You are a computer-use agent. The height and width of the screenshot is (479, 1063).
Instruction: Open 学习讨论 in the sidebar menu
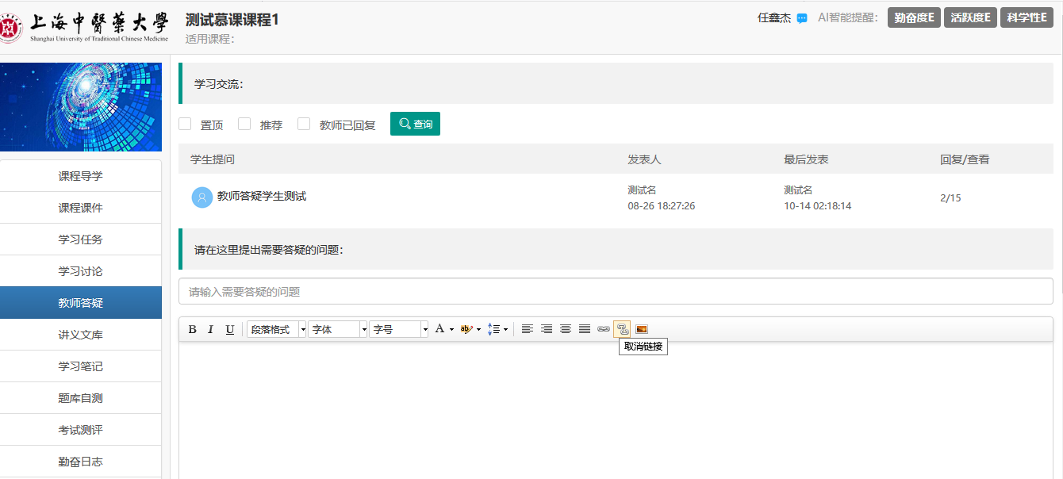click(x=80, y=271)
